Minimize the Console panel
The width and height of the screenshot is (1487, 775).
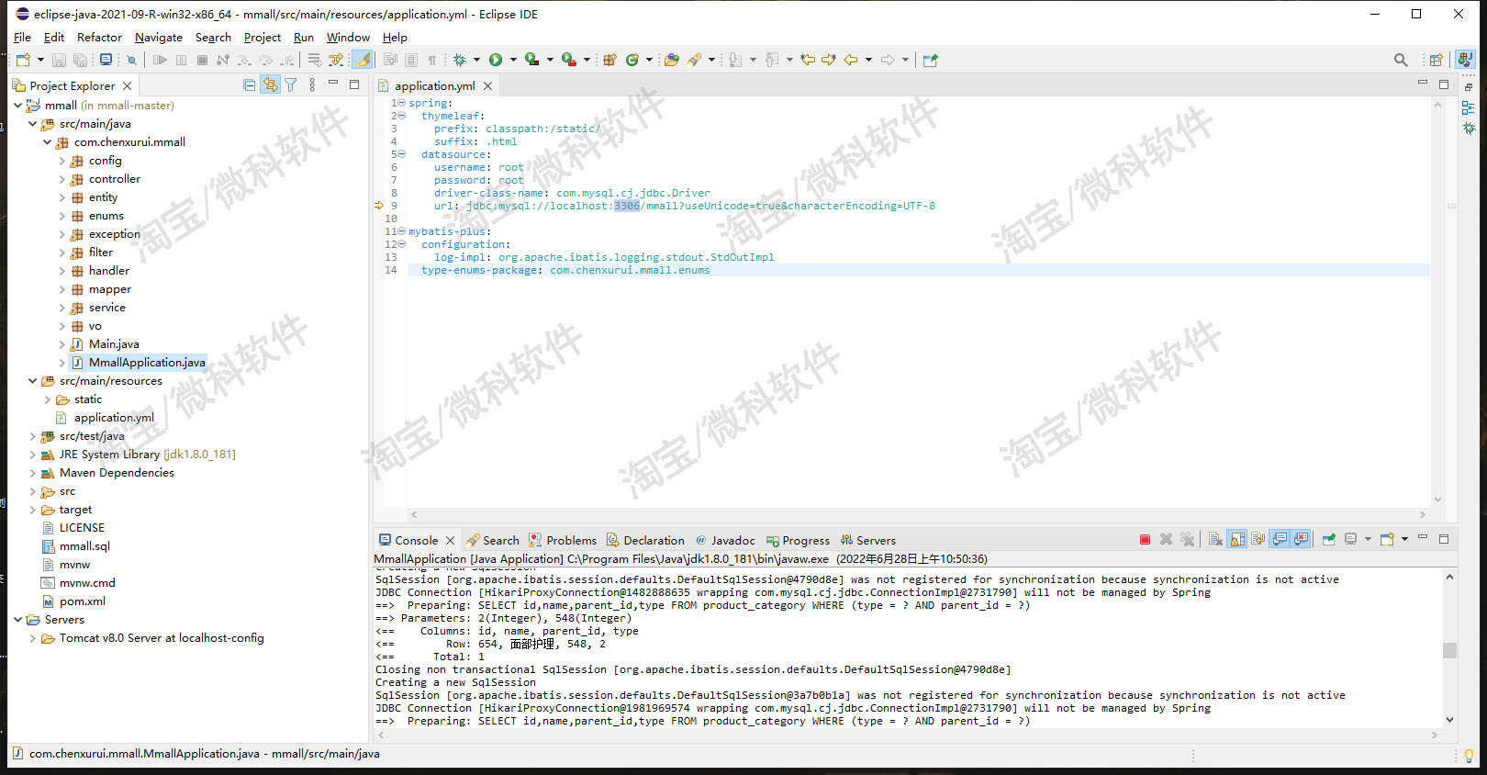click(1423, 538)
